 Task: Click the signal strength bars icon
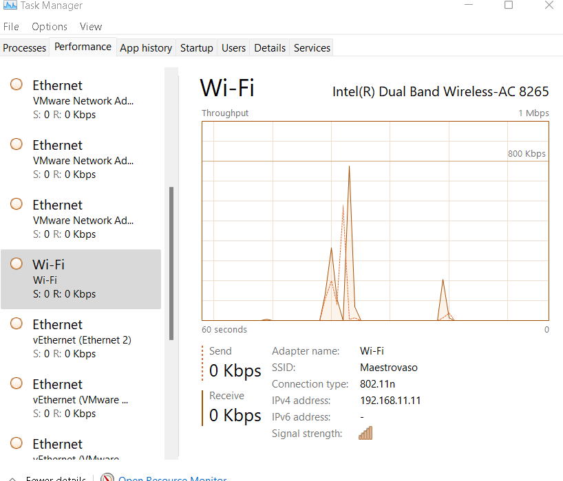pos(365,433)
